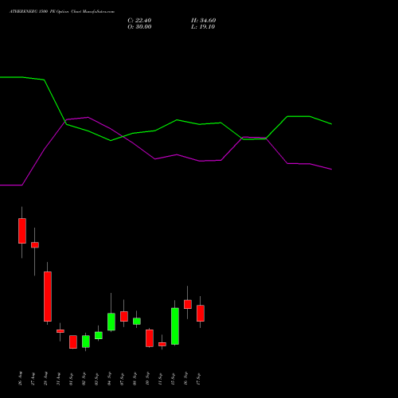Select the high price H: 34.60 readout
Viewport: 398px width, 398px height.
tap(204, 21)
